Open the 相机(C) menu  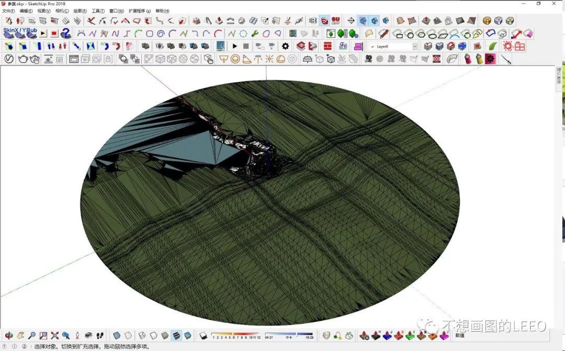[62, 11]
